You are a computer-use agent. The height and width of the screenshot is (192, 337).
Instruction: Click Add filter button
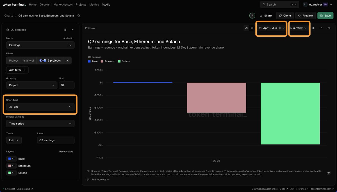[17, 70]
